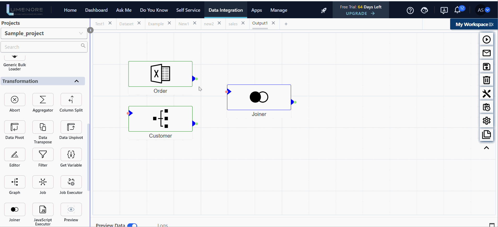Toggle the Preview Data switch

click(132, 225)
